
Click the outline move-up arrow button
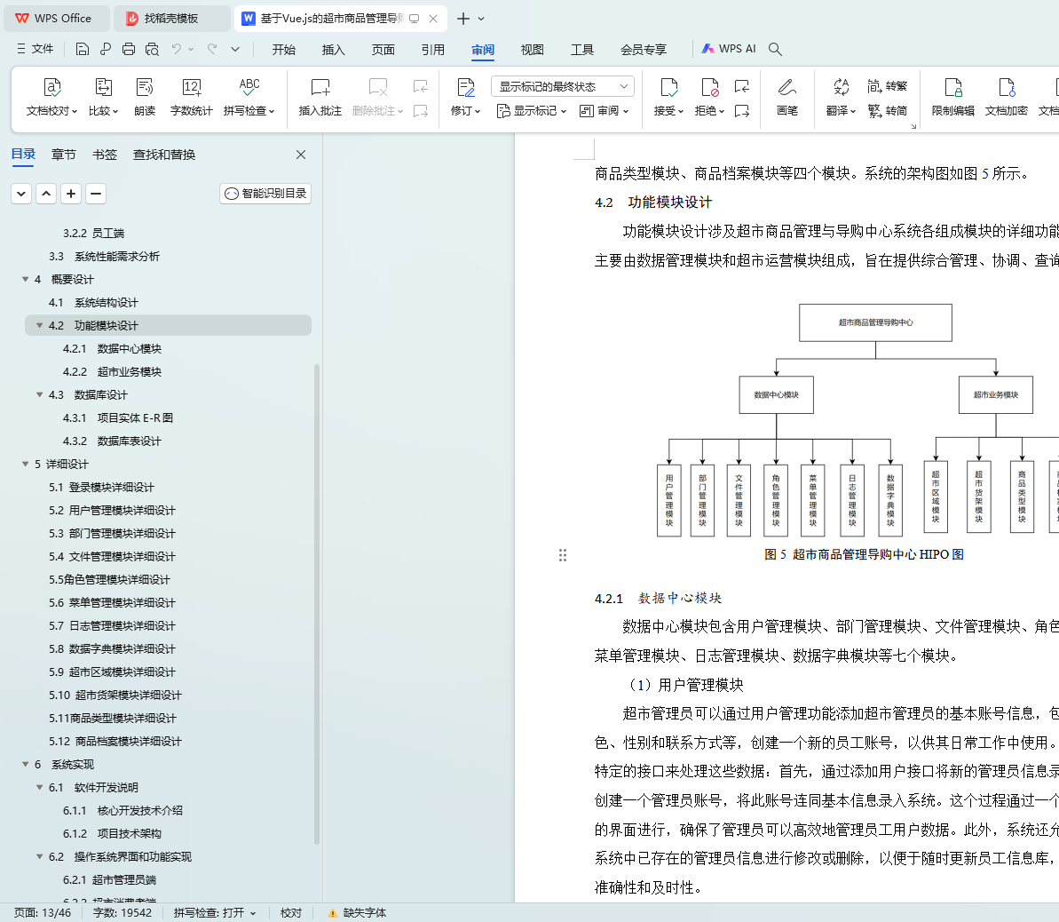pos(46,194)
